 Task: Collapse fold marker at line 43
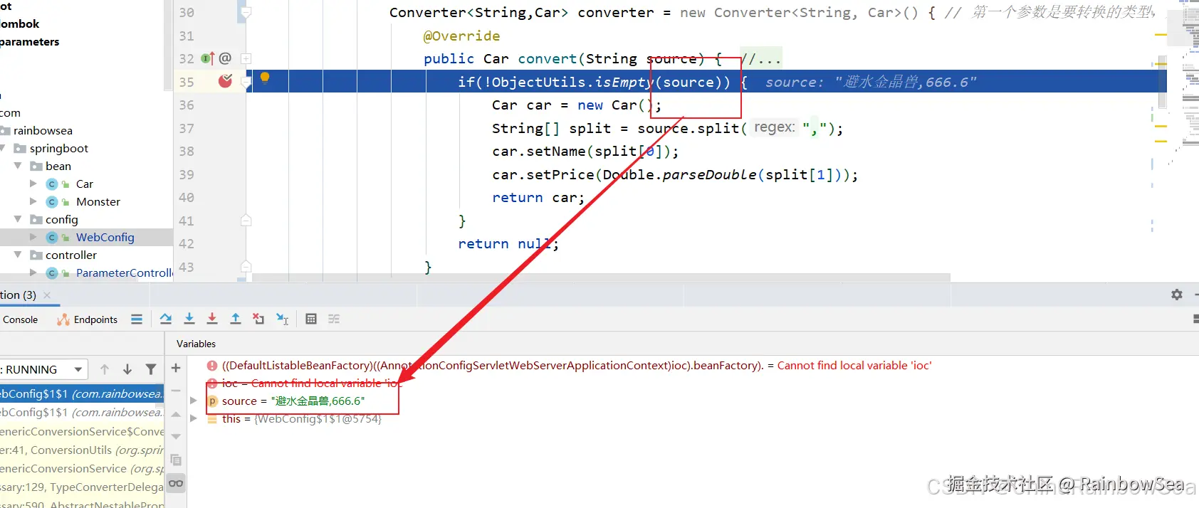pos(246,267)
